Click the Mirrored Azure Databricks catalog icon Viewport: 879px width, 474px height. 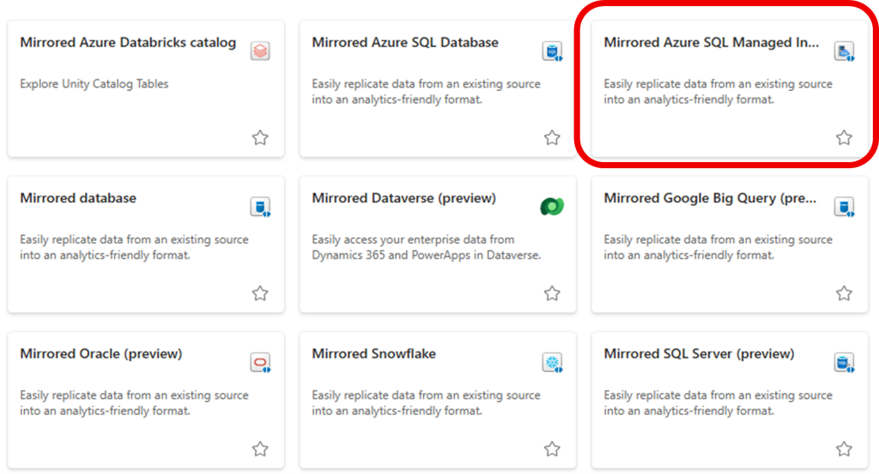click(260, 51)
